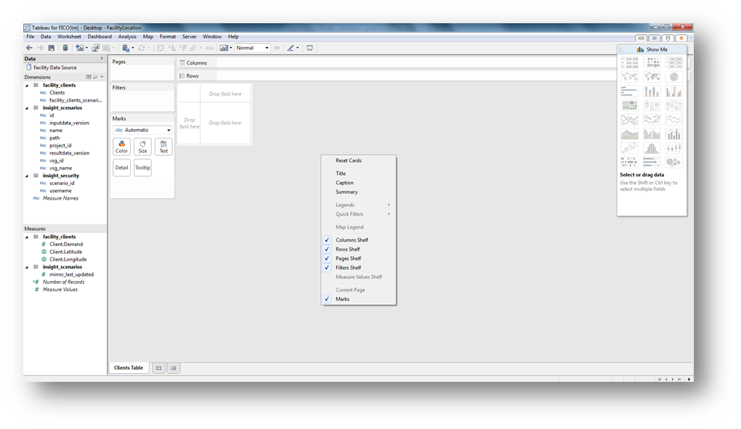Open the Dimensions pane dropdown arrow

[x=102, y=77]
